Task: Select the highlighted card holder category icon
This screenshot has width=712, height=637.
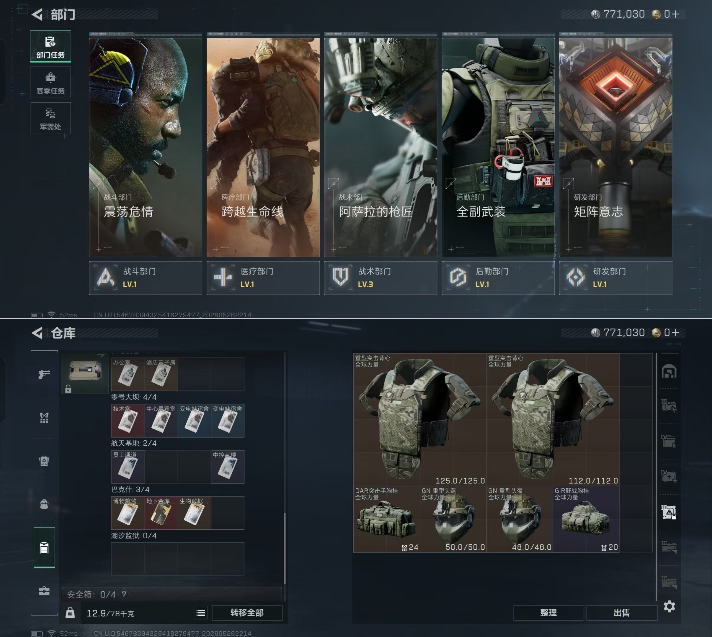Action: point(44,547)
